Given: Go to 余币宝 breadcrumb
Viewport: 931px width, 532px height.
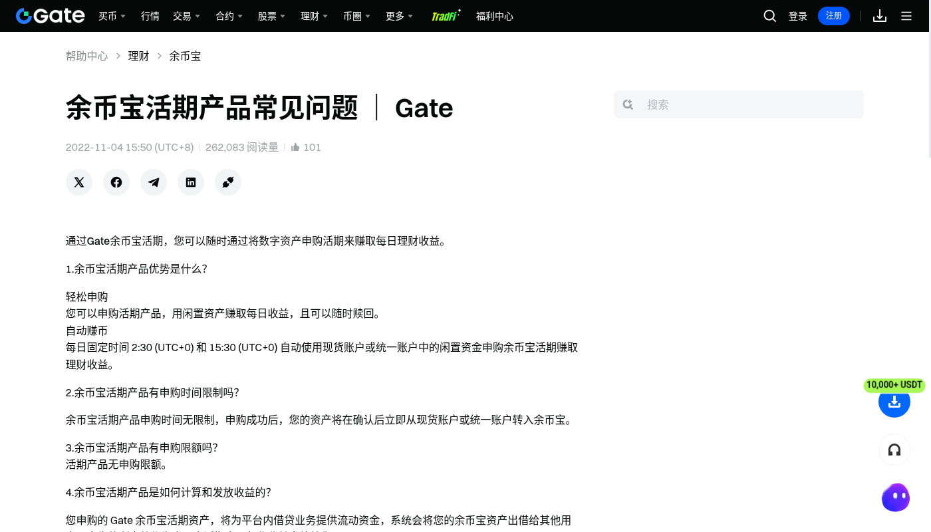Looking at the screenshot, I should click(185, 57).
